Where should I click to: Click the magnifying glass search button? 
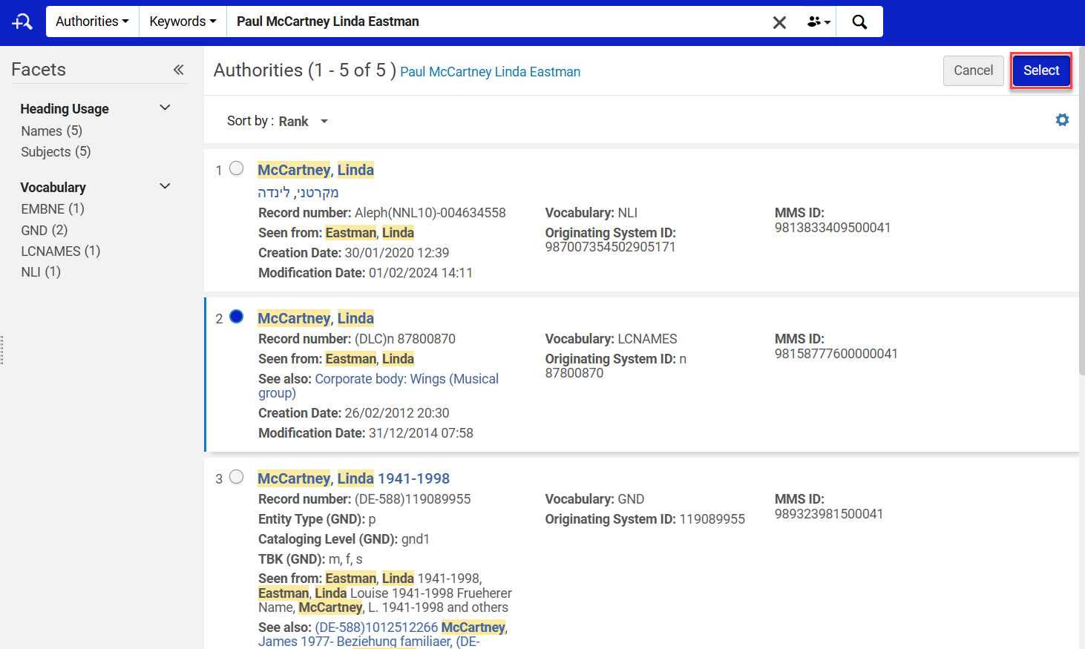(859, 22)
